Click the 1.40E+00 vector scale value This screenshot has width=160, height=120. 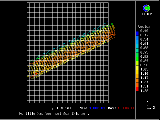[x=64, y=108]
